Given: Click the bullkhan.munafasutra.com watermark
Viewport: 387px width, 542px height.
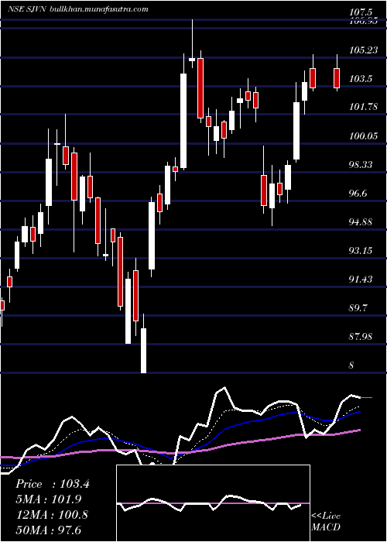Looking at the screenshot, I should point(99,9).
